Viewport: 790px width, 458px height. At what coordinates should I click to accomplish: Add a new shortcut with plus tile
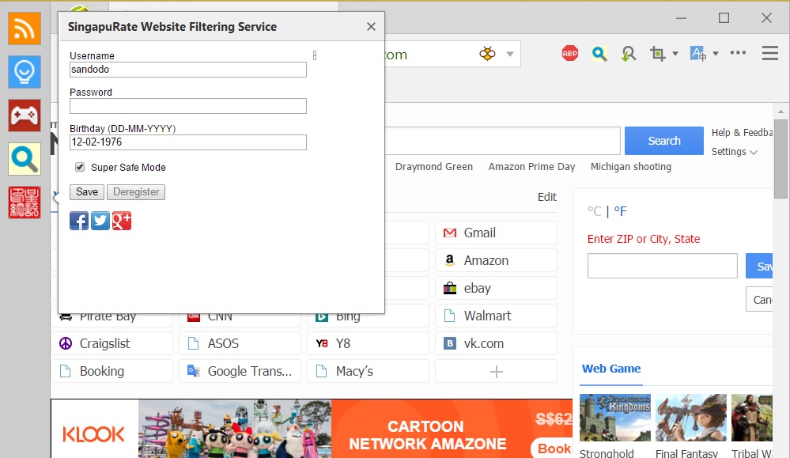497,371
